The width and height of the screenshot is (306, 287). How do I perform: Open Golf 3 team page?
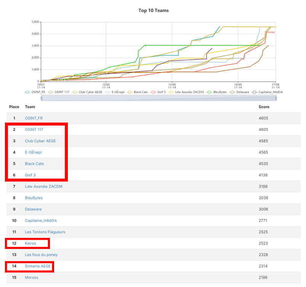click(30, 175)
